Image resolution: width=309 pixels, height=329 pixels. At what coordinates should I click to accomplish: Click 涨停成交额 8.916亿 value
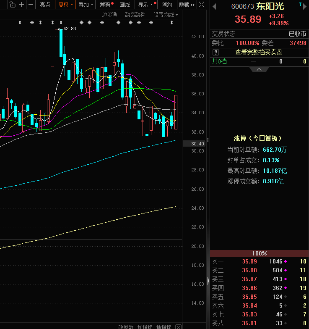point(273,181)
